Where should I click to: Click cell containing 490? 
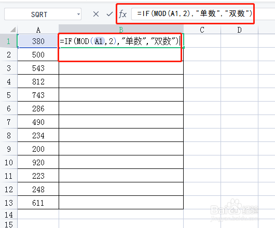point(38,122)
